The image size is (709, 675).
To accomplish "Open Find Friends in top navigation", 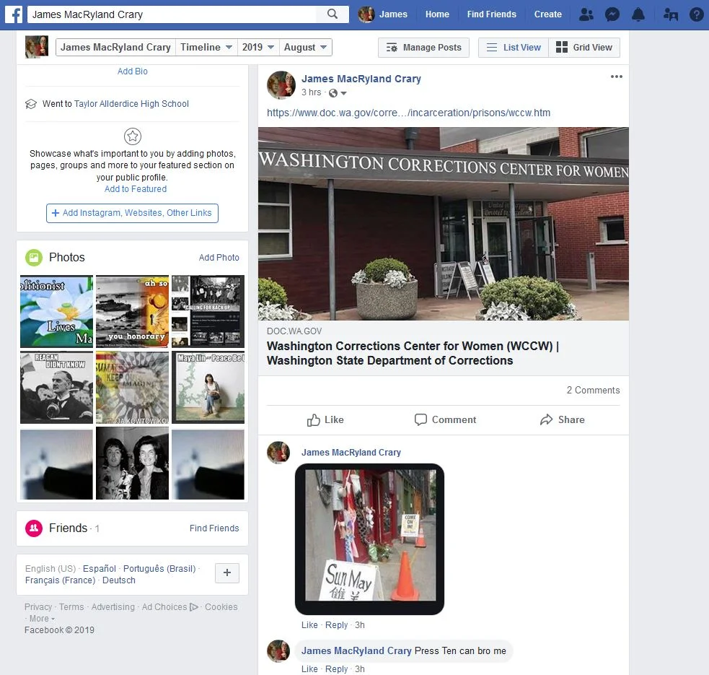I will [x=491, y=14].
